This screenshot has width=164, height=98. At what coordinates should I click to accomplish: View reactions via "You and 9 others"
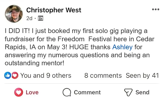46,75
